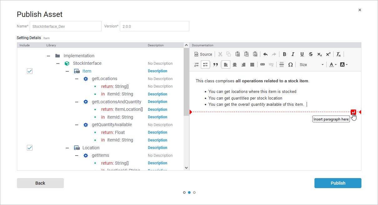This screenshot has width=378, height=205.
Task: Switch to numbered list
Action: point(197,64)
